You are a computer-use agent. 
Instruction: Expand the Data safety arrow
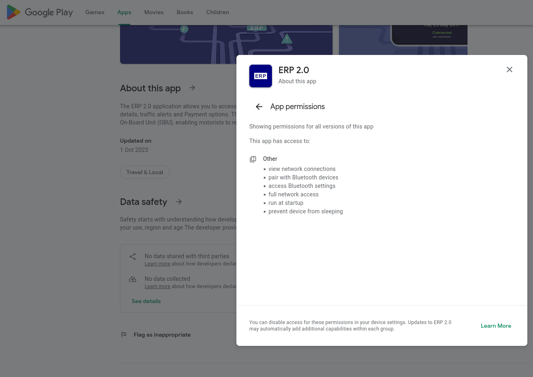[x=179, y=202]
